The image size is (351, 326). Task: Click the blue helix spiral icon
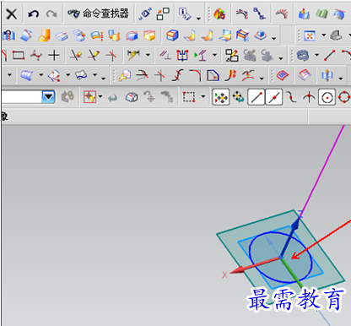click(303, 55)
